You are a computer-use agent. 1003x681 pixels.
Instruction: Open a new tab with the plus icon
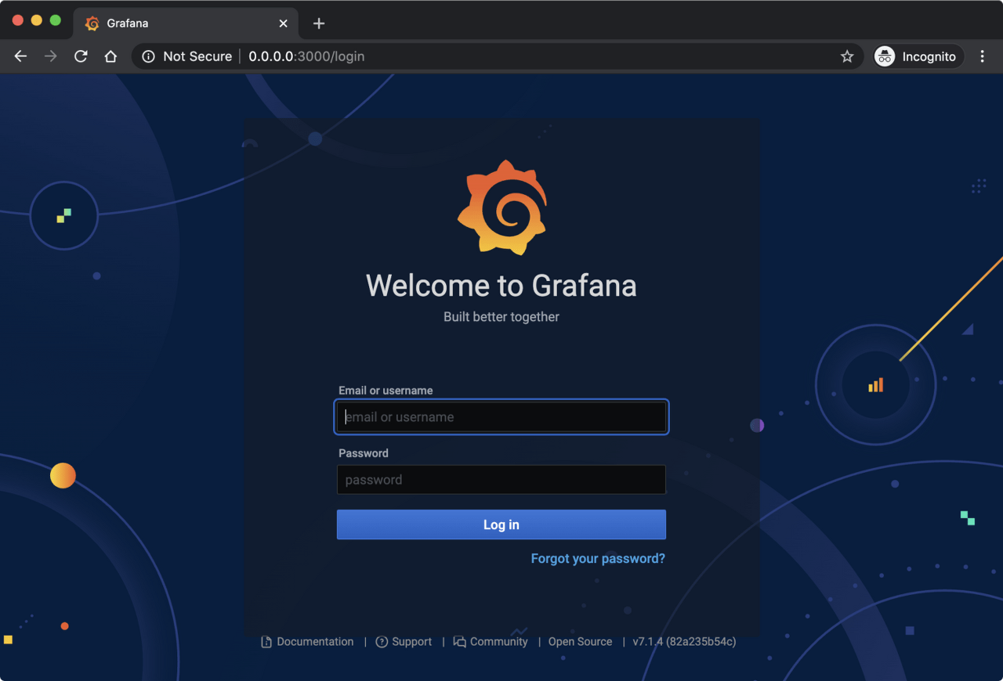click(319, 23)
